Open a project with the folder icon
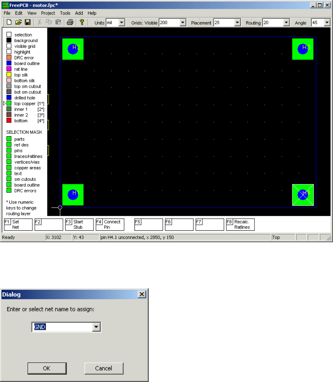Viewport: 333px width, 382px height. [x=18, y=22]
